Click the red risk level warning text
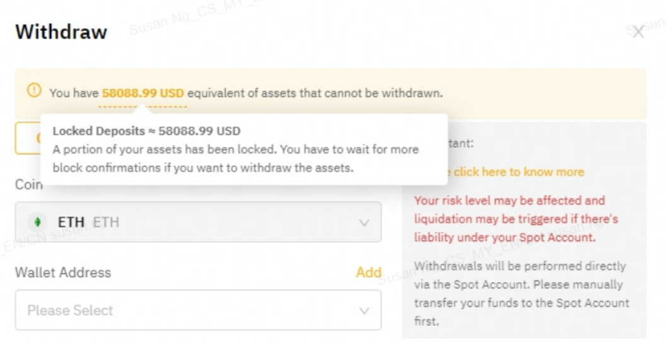Image resolution: width=667 pixels, height=357 pixels. point(516,219)
